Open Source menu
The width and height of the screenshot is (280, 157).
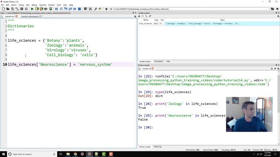(x=21, y=5)
